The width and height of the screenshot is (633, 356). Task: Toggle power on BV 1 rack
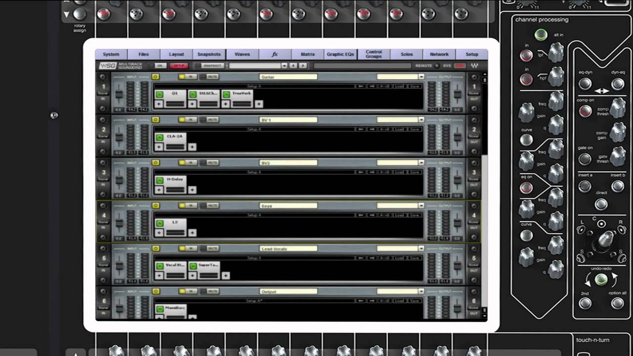156,120
